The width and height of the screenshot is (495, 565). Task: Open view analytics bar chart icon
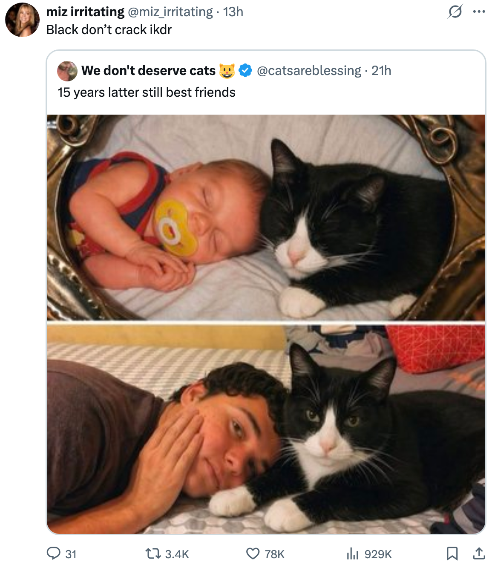pos(352,553)
